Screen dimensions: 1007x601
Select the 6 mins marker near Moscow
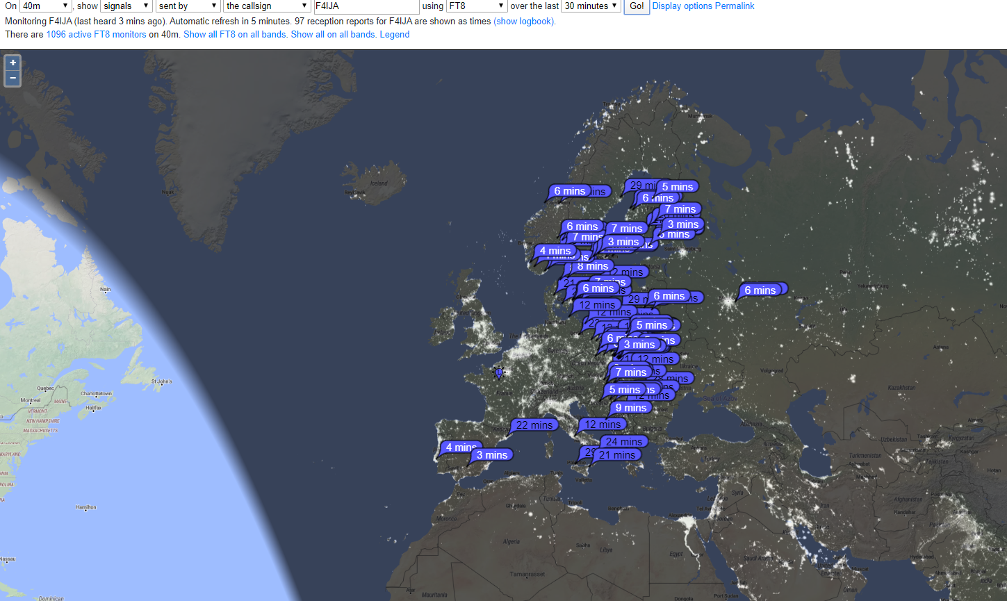coord(760,290)
